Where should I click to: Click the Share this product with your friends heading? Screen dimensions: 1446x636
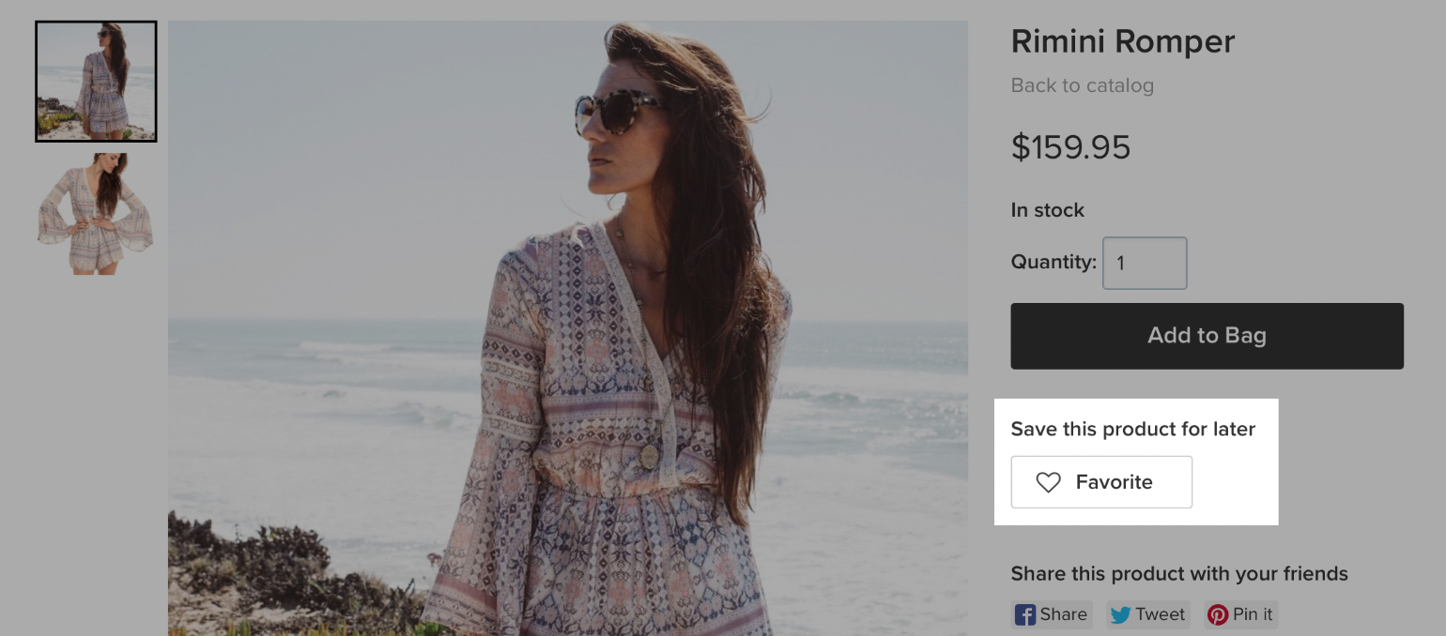(1179, 574)
